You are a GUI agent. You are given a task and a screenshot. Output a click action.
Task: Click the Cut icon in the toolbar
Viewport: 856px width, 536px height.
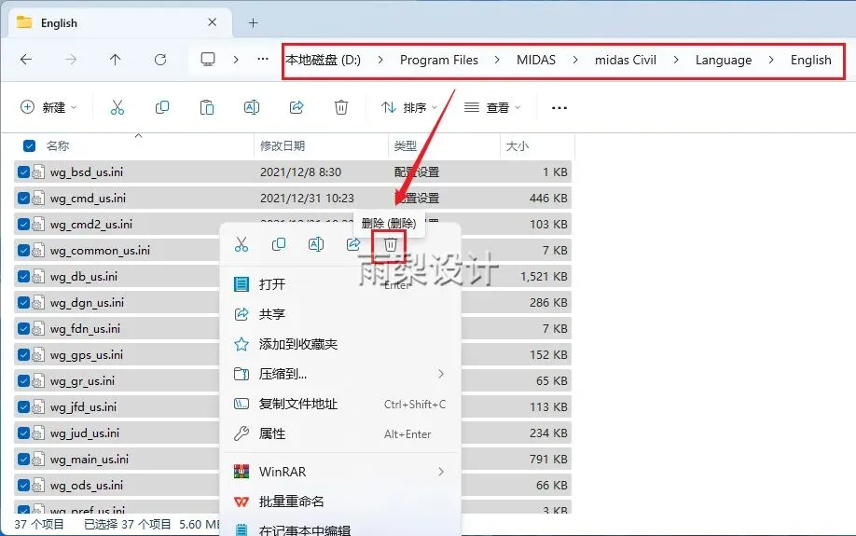coord(117,107)
